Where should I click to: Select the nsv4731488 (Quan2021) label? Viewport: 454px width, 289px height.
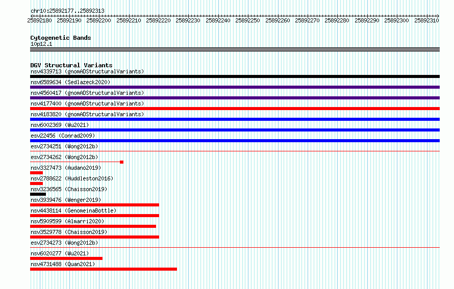click(x=63, y=264)
